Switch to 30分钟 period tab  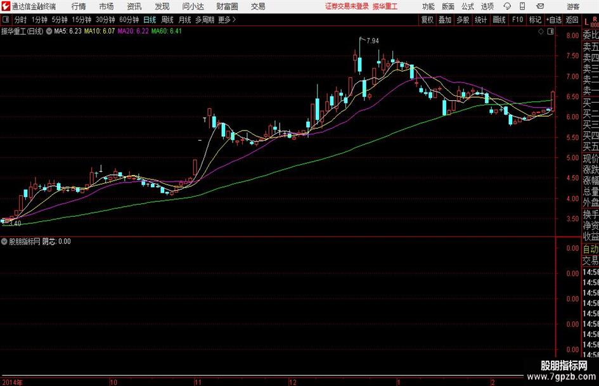click(x=105, y=20)
